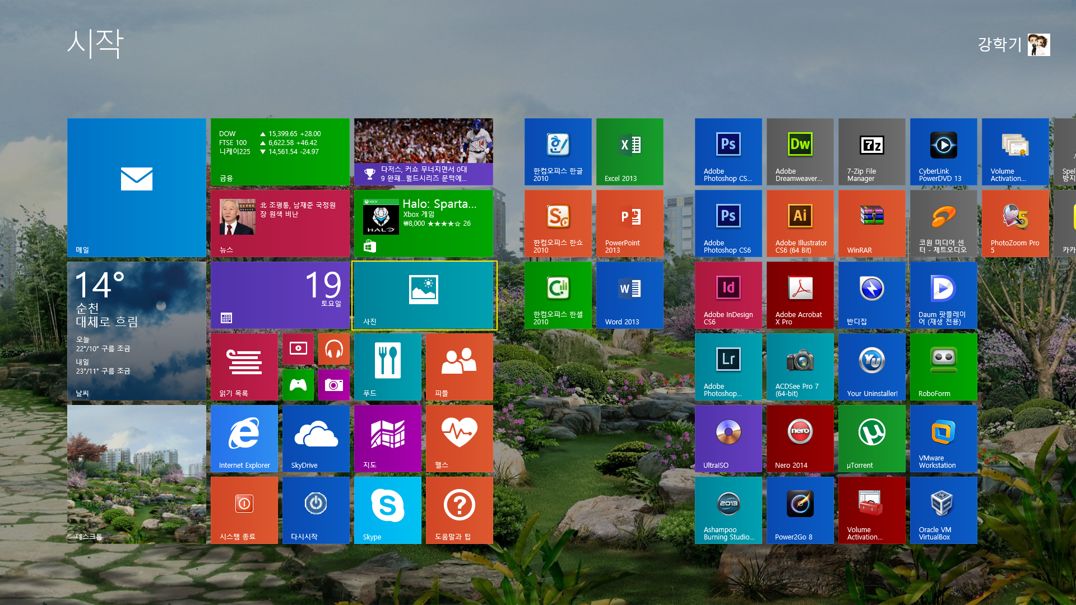Open WinRAR tile
The width and height of the screenshot is (1076, 605).
[x=872, y=224]
